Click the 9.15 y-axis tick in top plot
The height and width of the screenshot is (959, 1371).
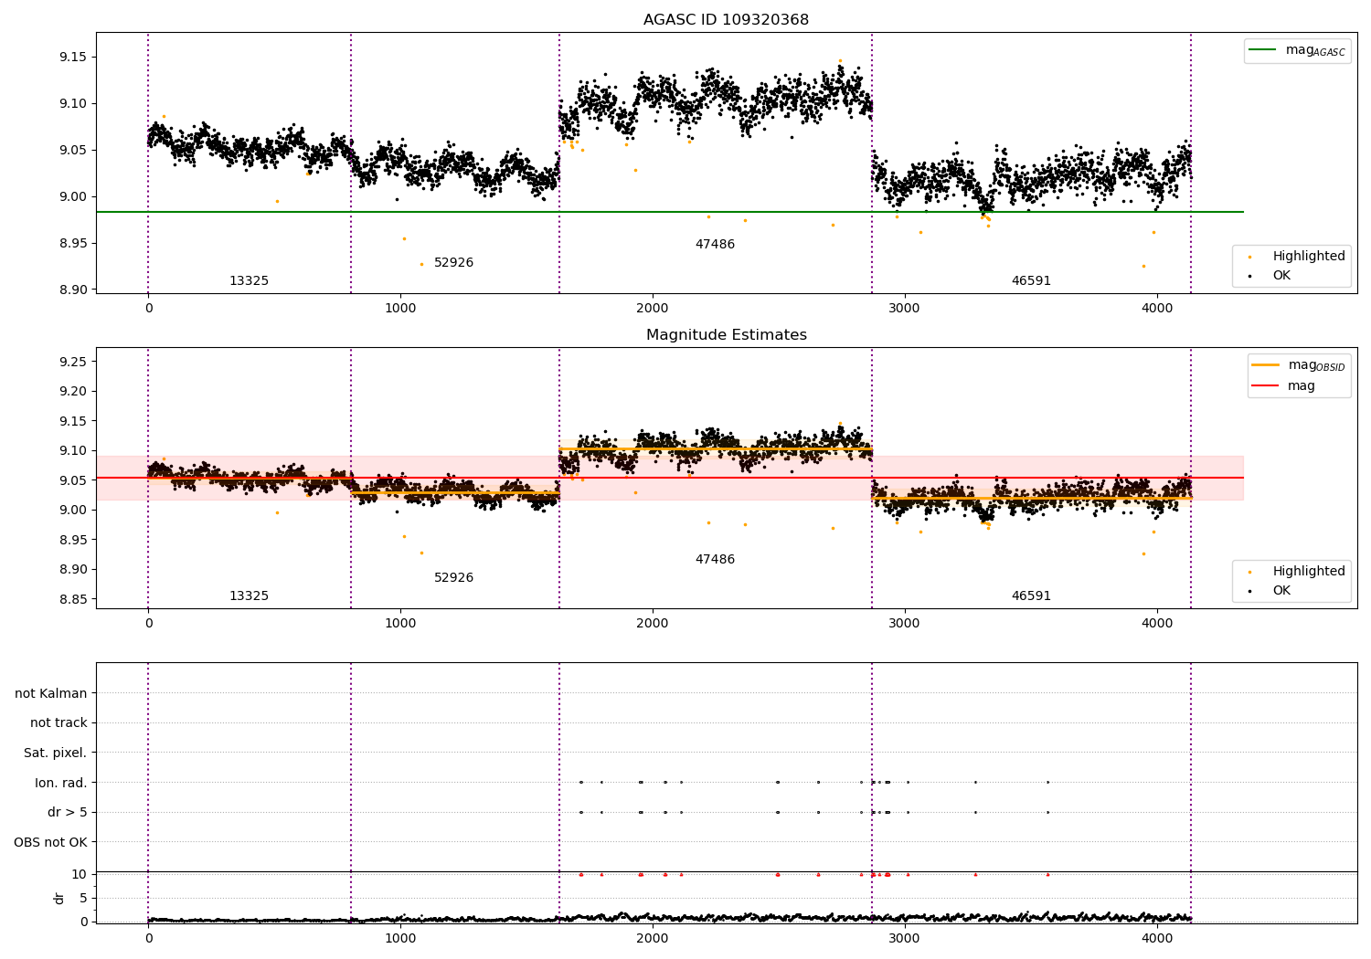click(x=71, y=57)
